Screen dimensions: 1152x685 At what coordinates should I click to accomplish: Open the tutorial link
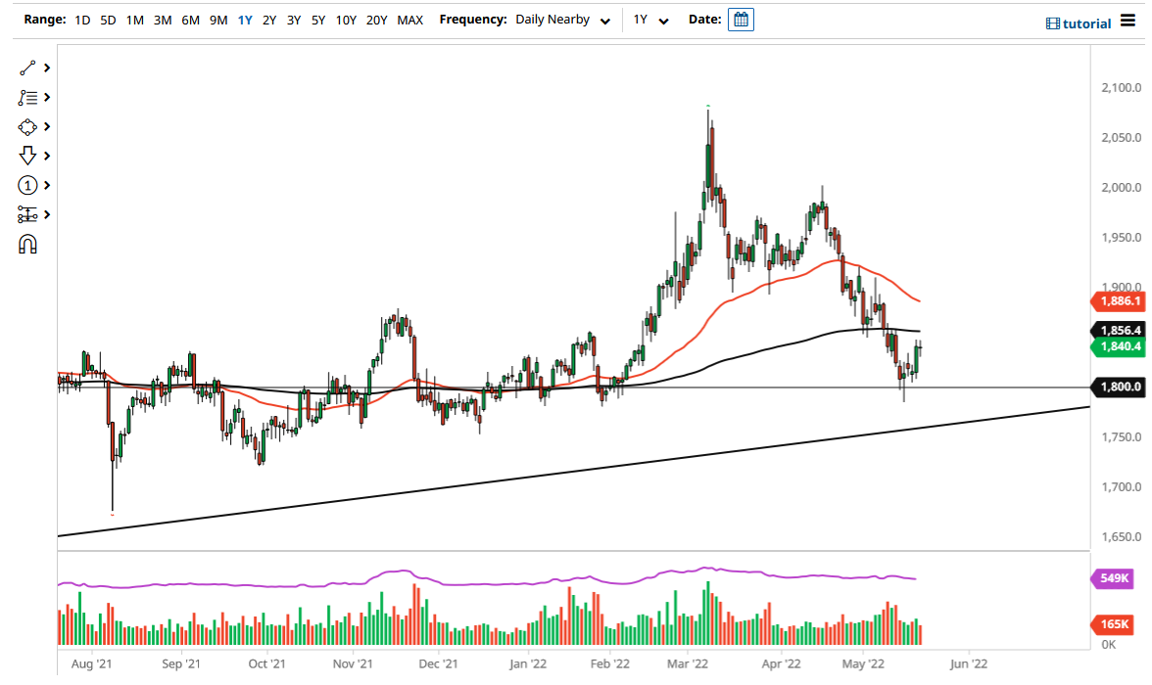pyautogui.click(x=1079, y=23)
